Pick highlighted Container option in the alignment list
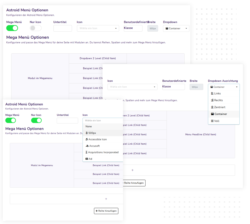250x224 pixels. [220, 114]
